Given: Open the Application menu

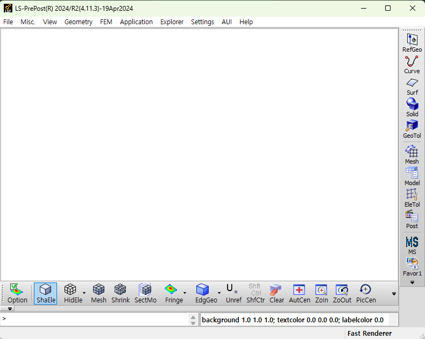Looking at the screenshot, I should (x=136, y=22).
